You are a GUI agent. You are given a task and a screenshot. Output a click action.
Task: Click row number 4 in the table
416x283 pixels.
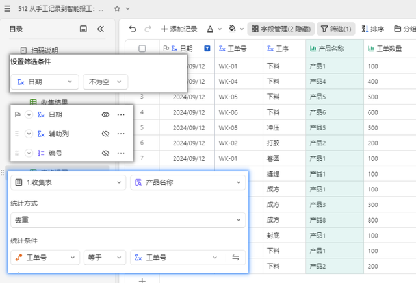pyautogui.click(x=142, y=112)
